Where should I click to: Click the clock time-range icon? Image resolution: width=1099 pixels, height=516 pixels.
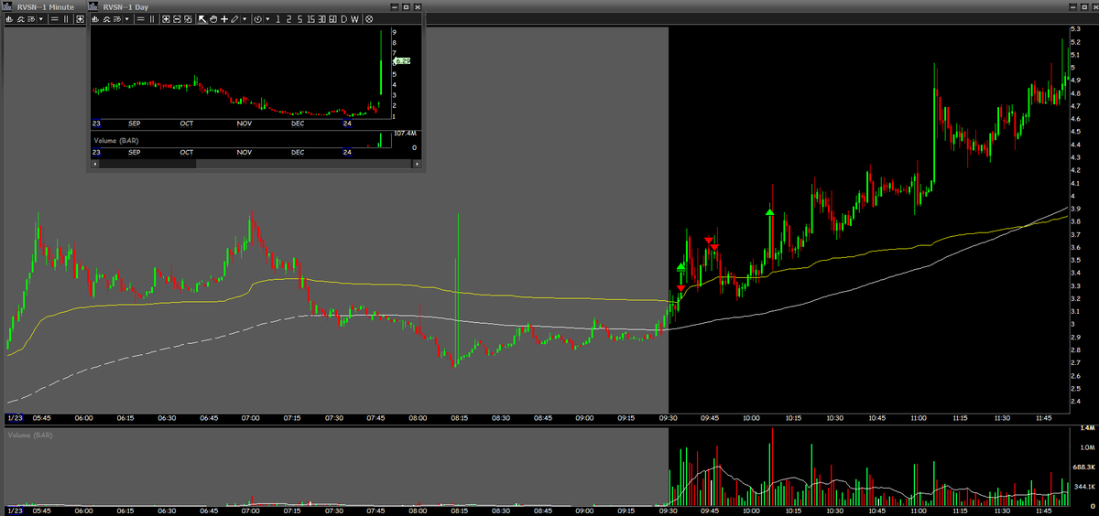257,18
